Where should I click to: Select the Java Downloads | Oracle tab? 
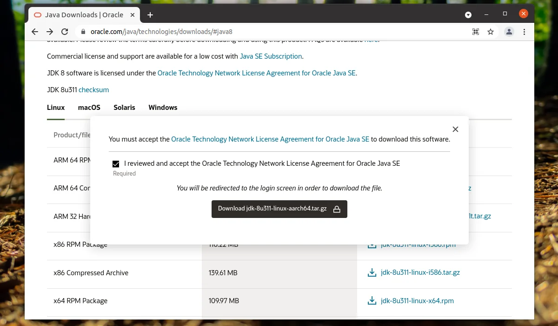(x=84, y=15)
